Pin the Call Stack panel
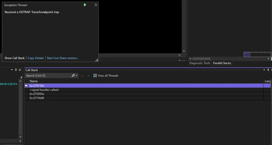 tap(268, 70)
